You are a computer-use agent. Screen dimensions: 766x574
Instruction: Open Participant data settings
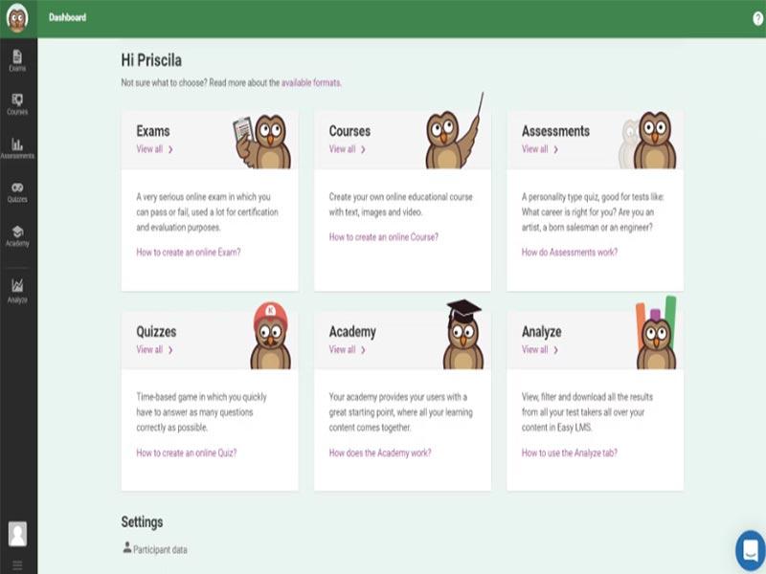(x=155, y=549)
